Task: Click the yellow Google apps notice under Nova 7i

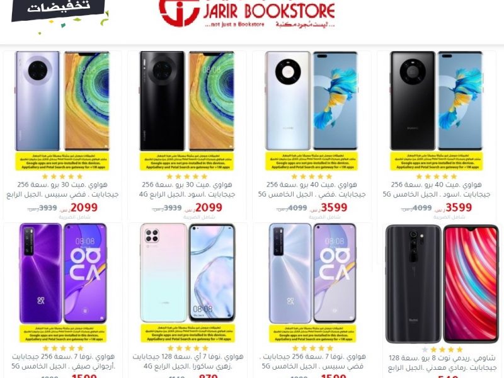Action: tap(188, 333)
